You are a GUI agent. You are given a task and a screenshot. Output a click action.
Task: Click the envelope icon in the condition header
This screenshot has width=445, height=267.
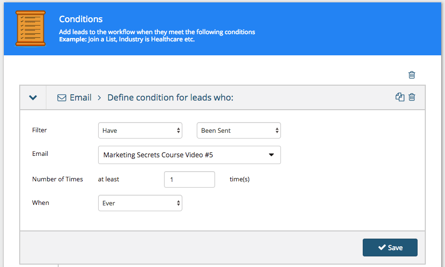(x=62, y=98)
